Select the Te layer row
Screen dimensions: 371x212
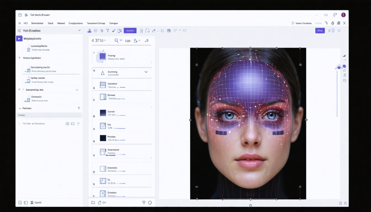click(122, 181)
